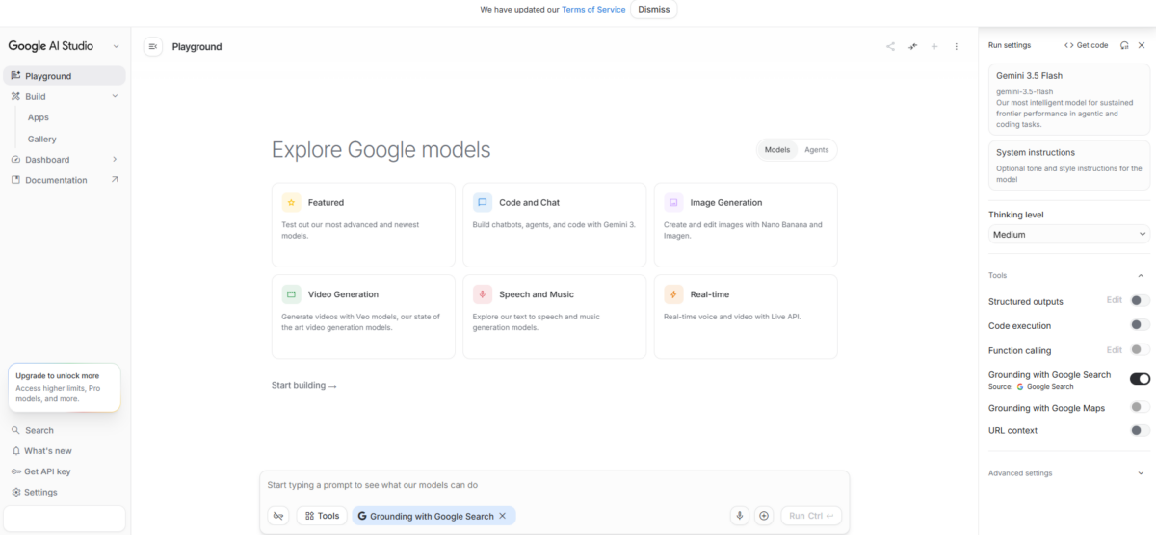1156x535 pixels.
Task: Open Apps under Build
Action: click(x=39, y=117)
